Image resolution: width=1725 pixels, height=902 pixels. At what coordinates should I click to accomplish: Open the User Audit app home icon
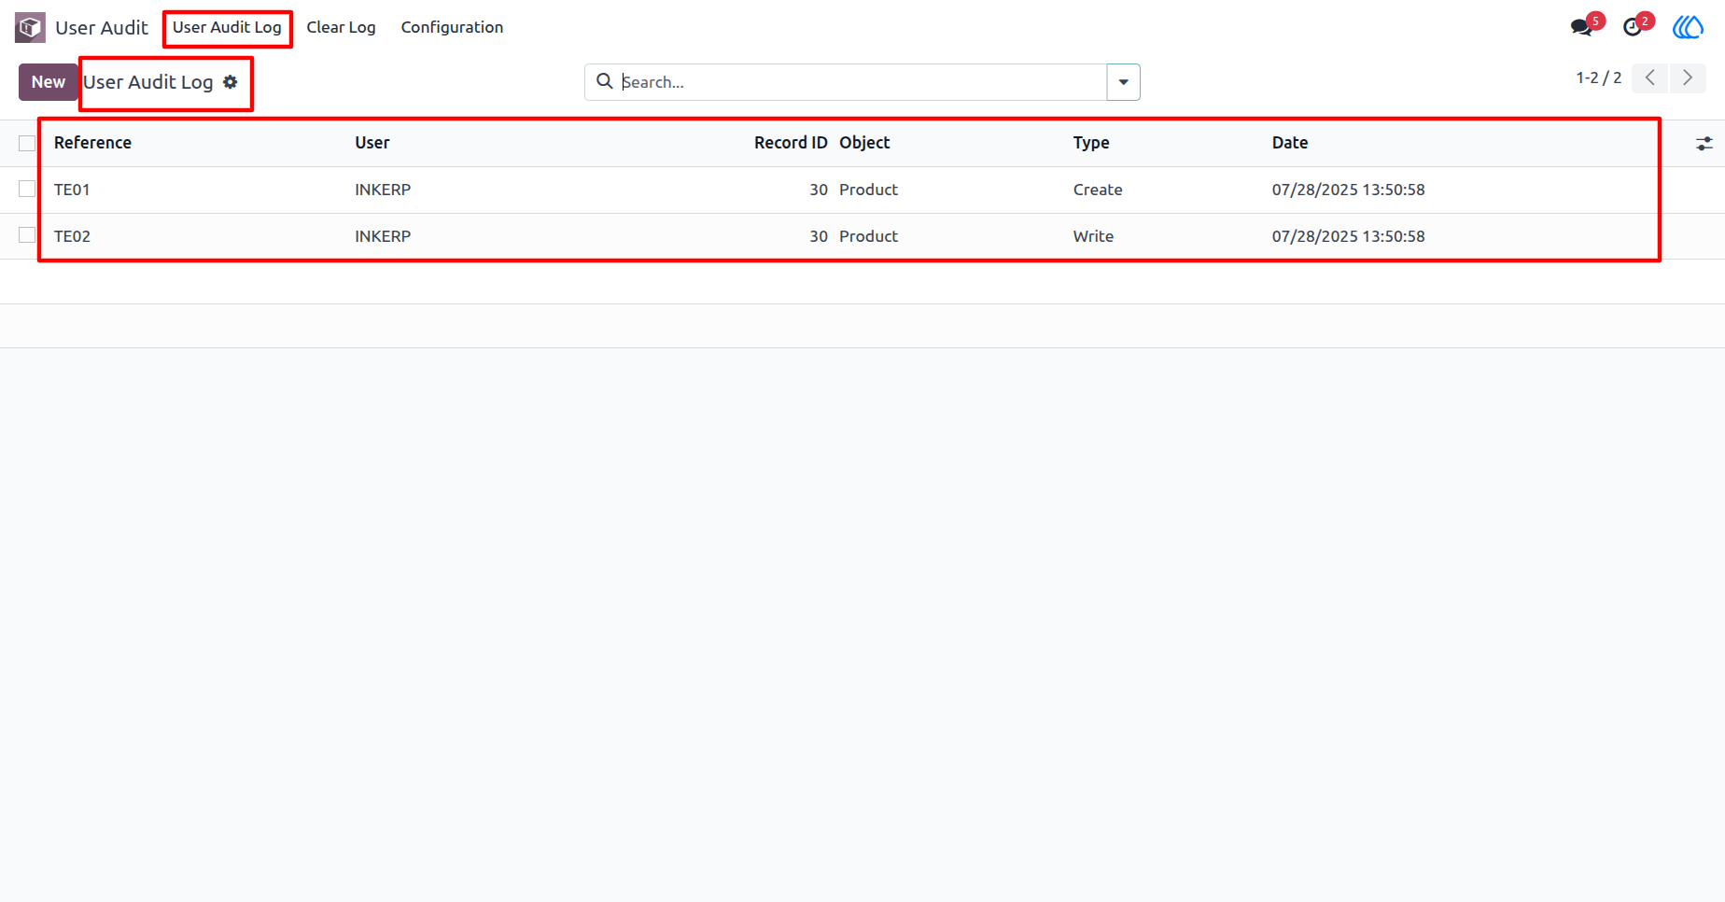click(x=30, y=28)
